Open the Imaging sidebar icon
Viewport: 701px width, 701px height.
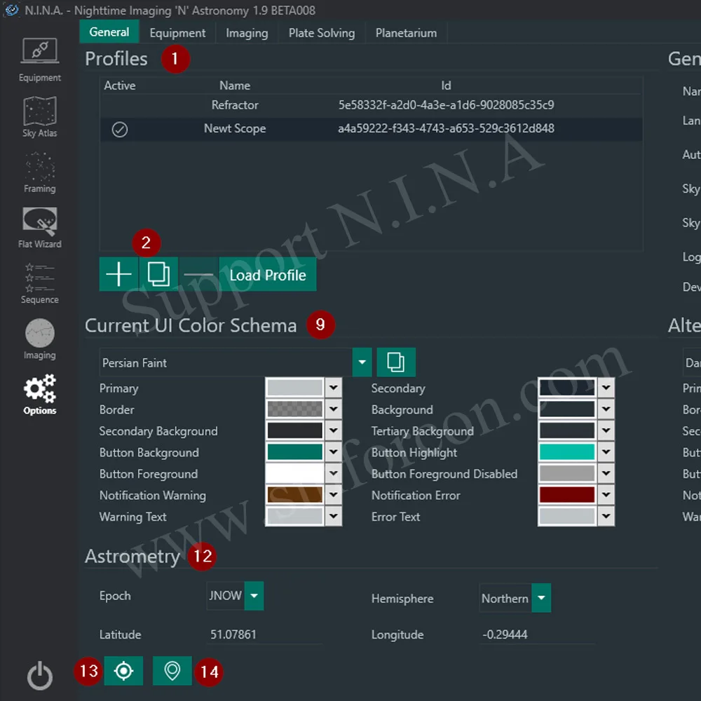tap(40, 339)
